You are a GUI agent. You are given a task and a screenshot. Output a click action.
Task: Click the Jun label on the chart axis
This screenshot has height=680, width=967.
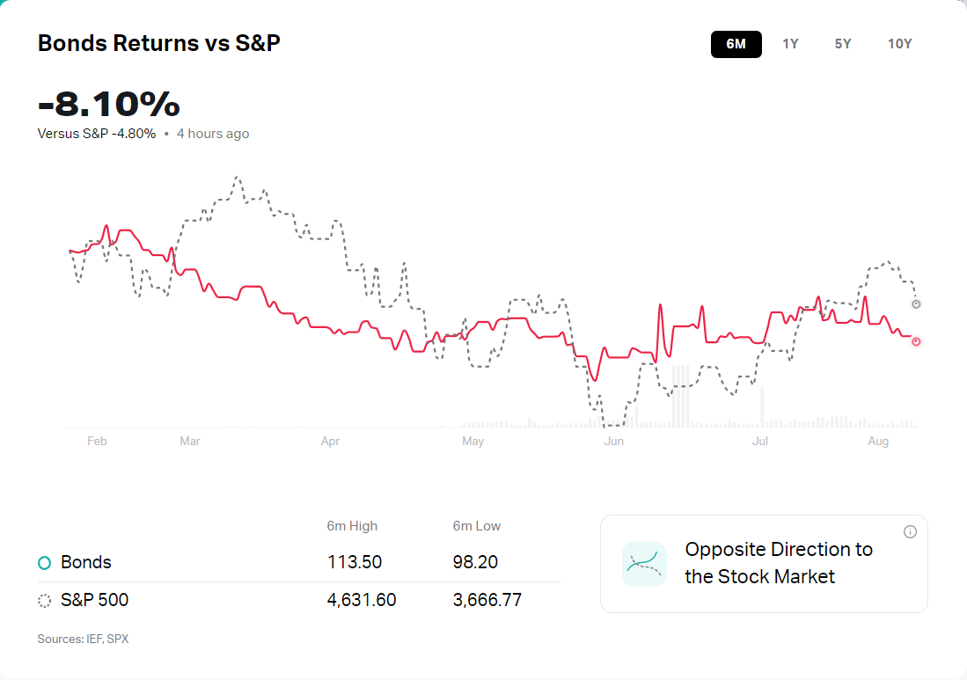[x=613, y=441]
